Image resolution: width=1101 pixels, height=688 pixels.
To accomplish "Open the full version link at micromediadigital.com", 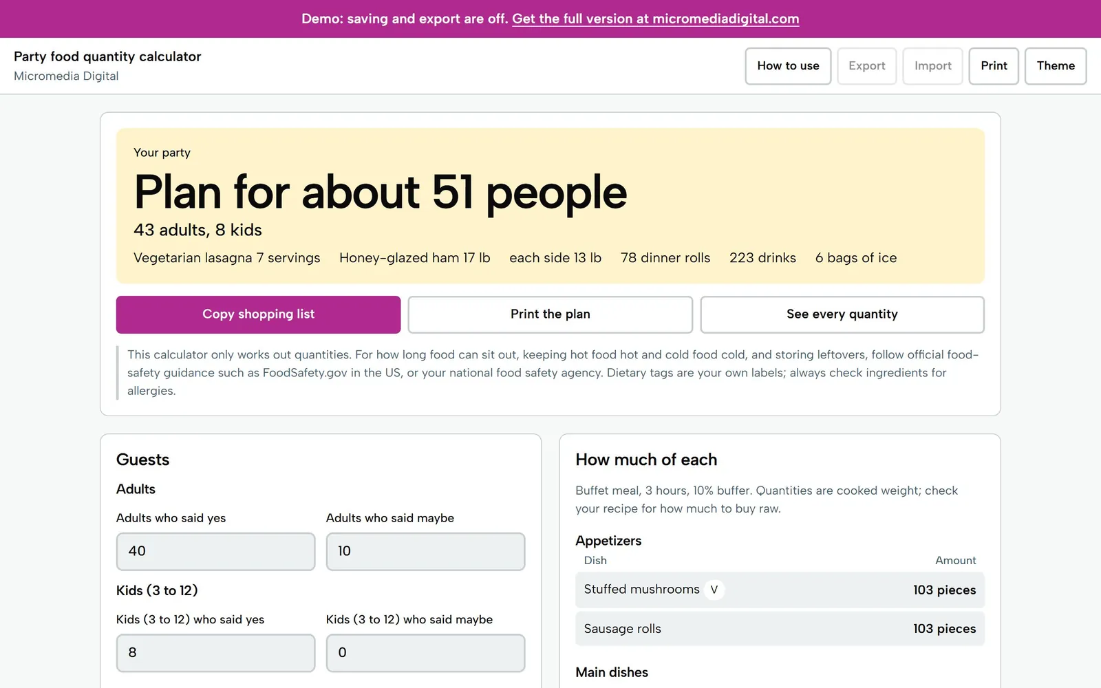I will point(655,19).
